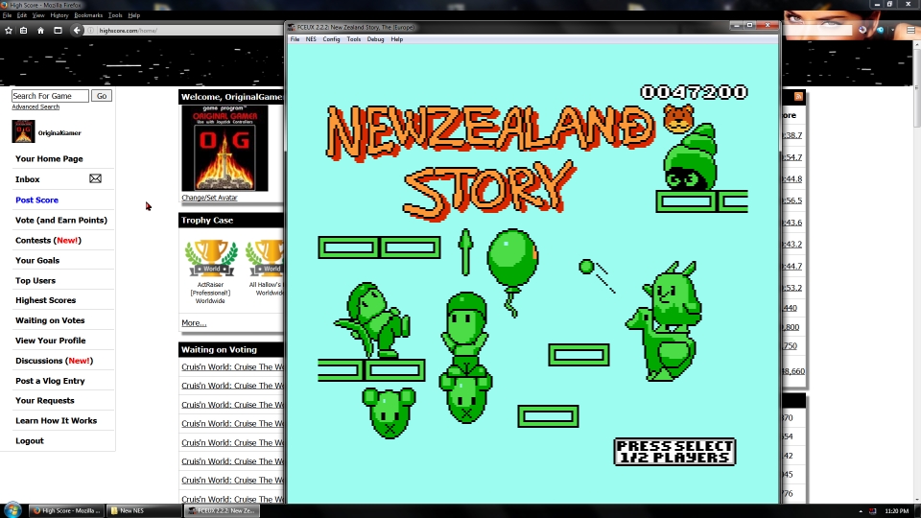Show hidden tray icons arrow

pyautogui.click(x=861, y=511)
